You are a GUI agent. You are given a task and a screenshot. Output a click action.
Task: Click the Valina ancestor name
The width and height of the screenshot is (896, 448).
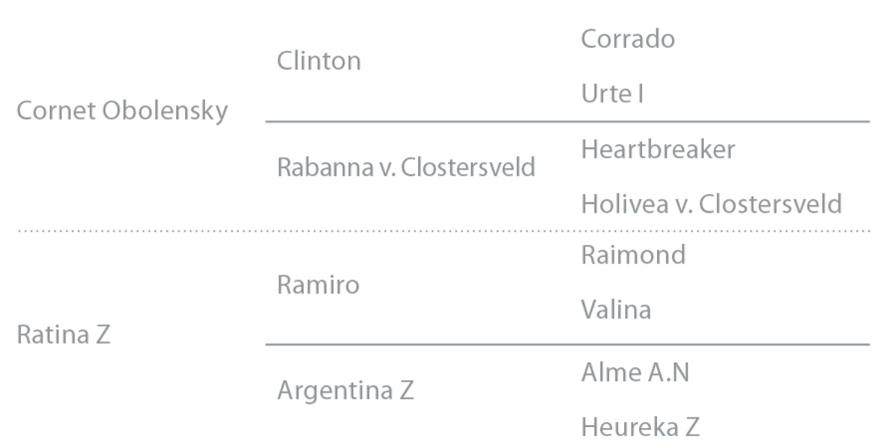tap(616, 310)
